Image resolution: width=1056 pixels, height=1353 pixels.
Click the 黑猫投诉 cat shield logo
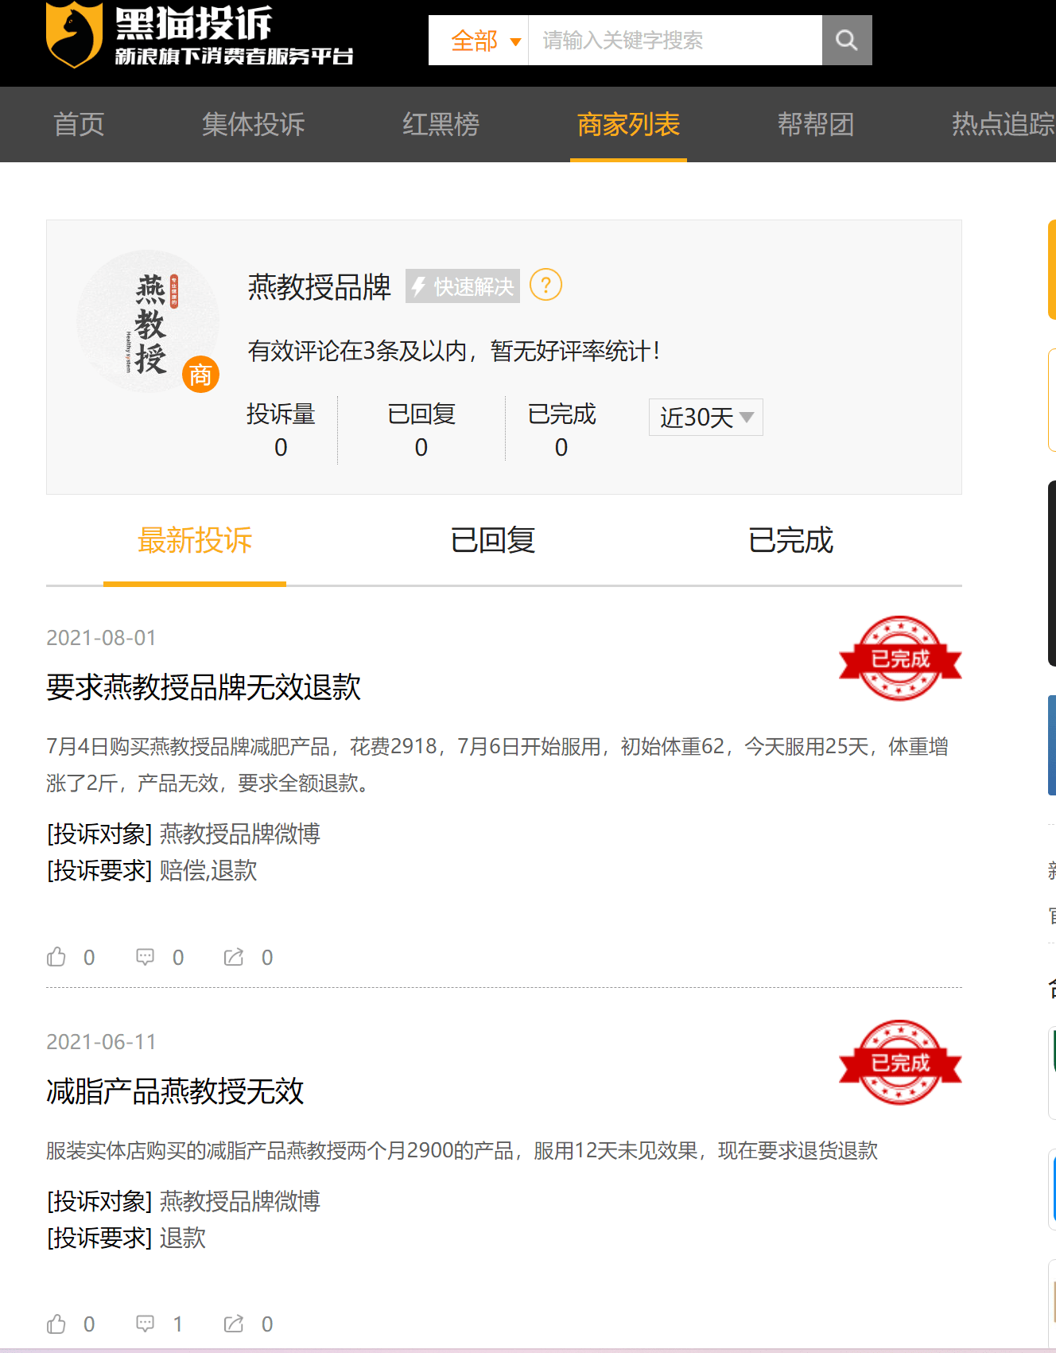(x=74, y=35)
